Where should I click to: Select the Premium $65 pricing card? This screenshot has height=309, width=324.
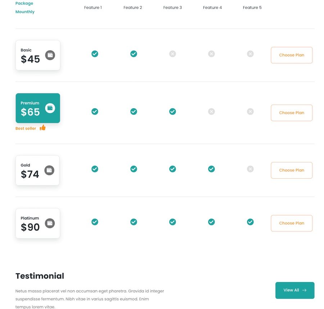pyautogui.click(x=38, y=108)
